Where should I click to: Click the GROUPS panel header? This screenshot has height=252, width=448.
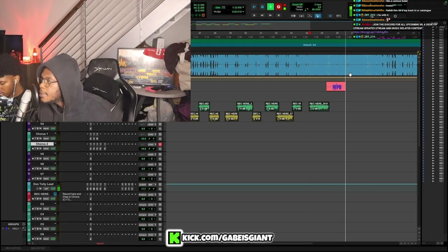pos(13,224)
